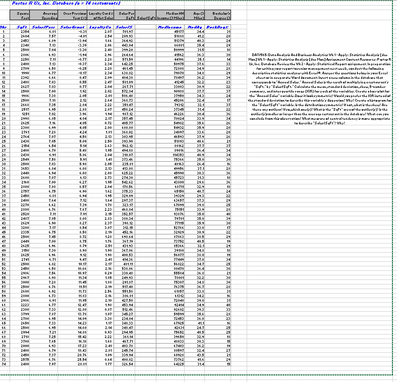This screenshot has height=382, width=397.
Task: Click the SqFt value 3799
Action: pos(25,314)
